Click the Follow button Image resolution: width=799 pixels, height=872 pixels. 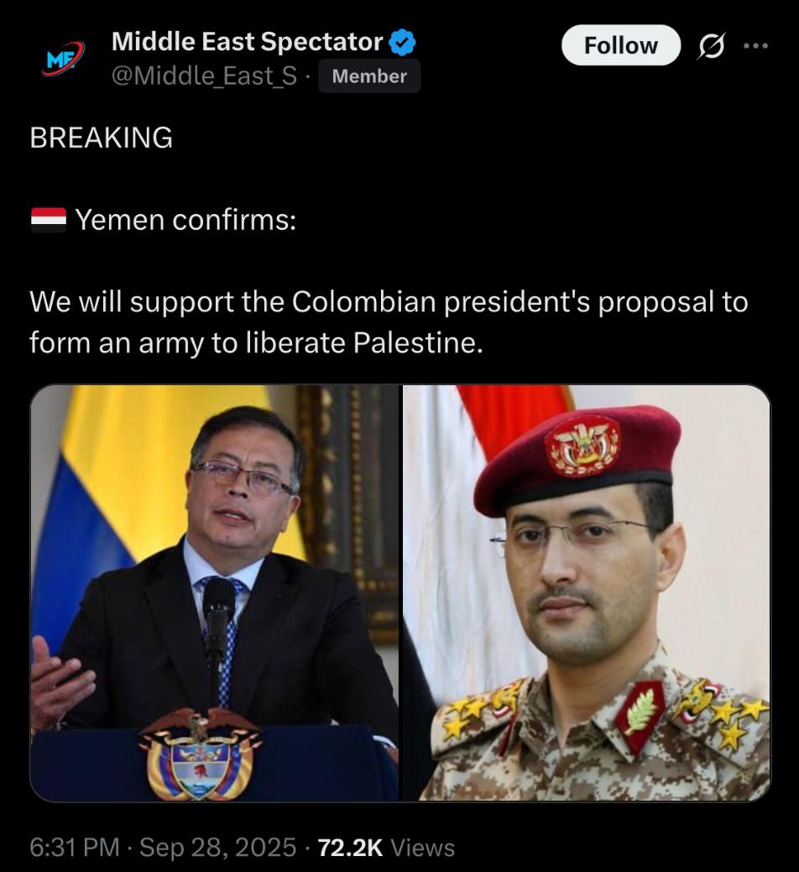click(x=620, y=45)
